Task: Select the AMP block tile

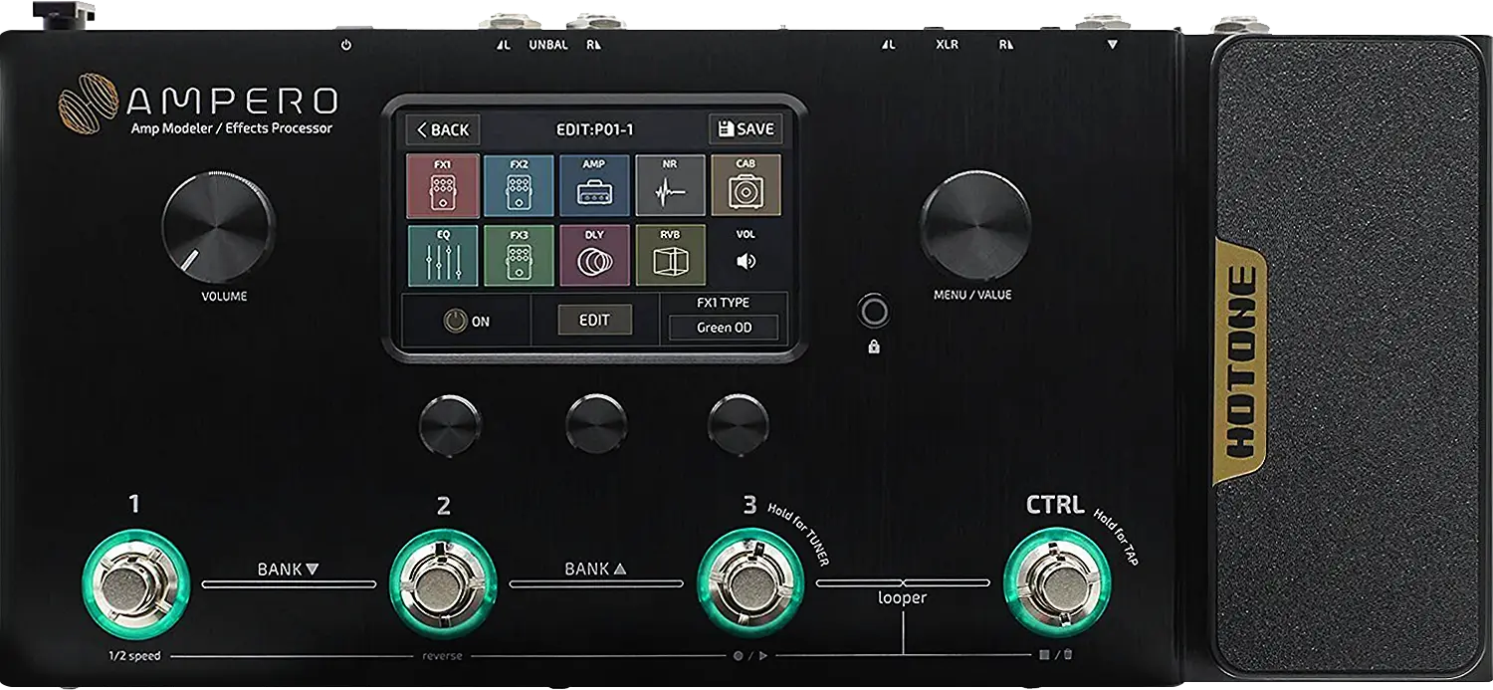Action: click(594, 185)
